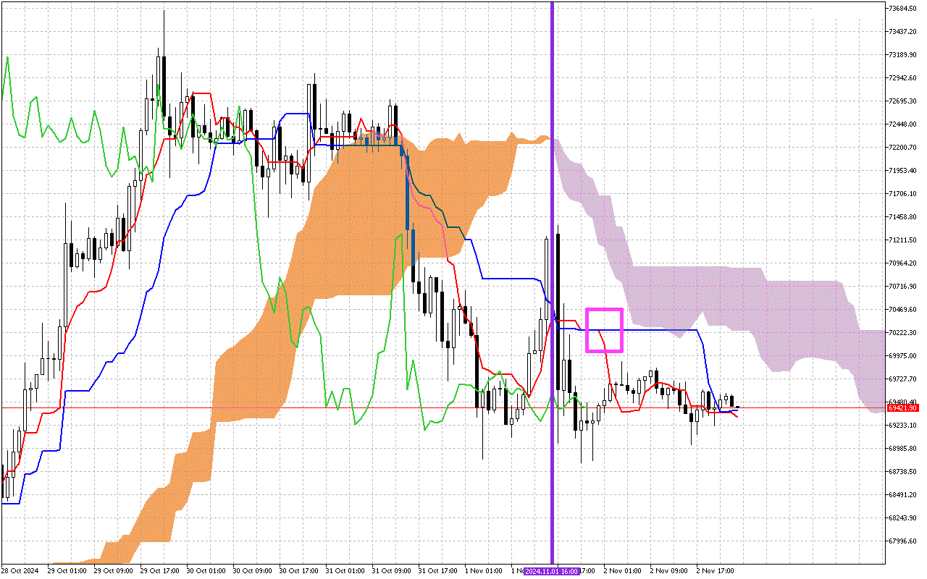Click the purple 2024.11.01 16:00 date label
This screenshot has height=579, width=927.
click(552, 571)
